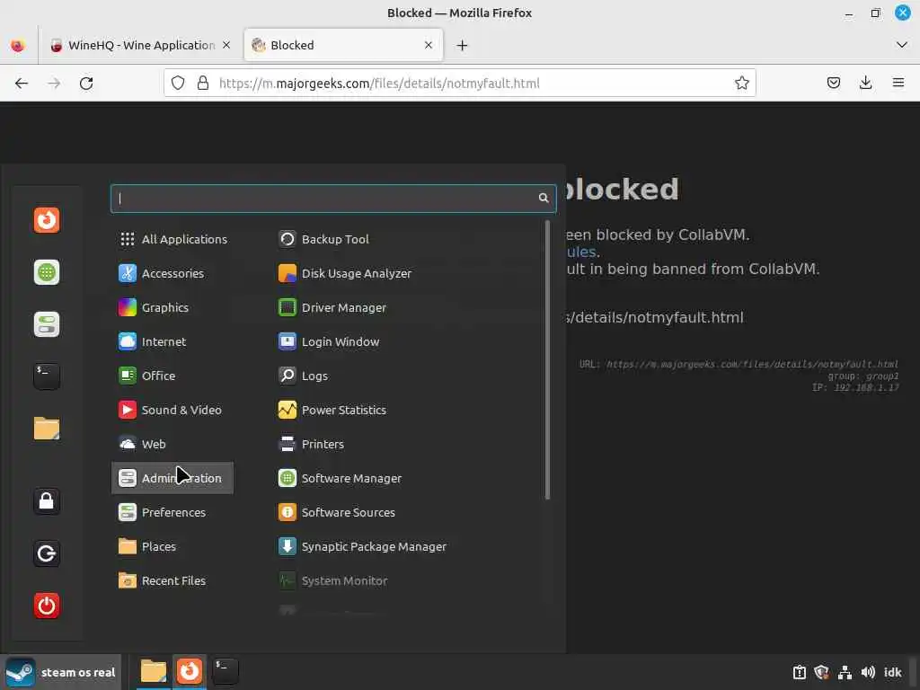920x690 pixels.
Task: Open Firefox from the menu favorites sidebar
Action: point(47,220)
